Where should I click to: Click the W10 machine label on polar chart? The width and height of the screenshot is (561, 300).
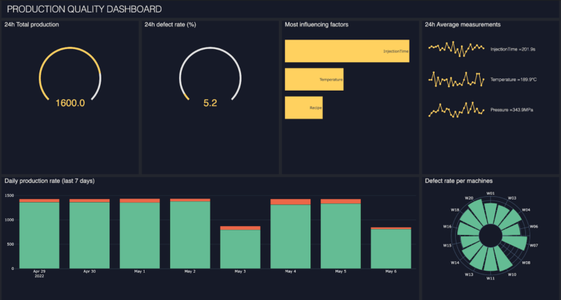[x=512, y=274]
